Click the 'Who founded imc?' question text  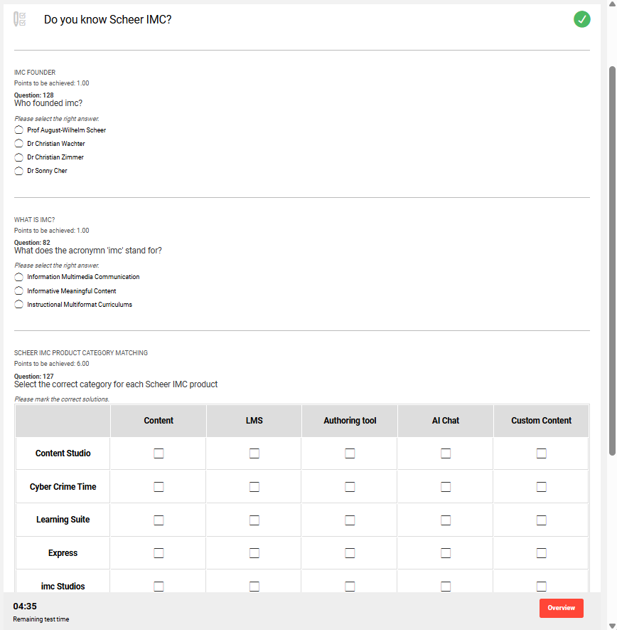pos(48,103)
